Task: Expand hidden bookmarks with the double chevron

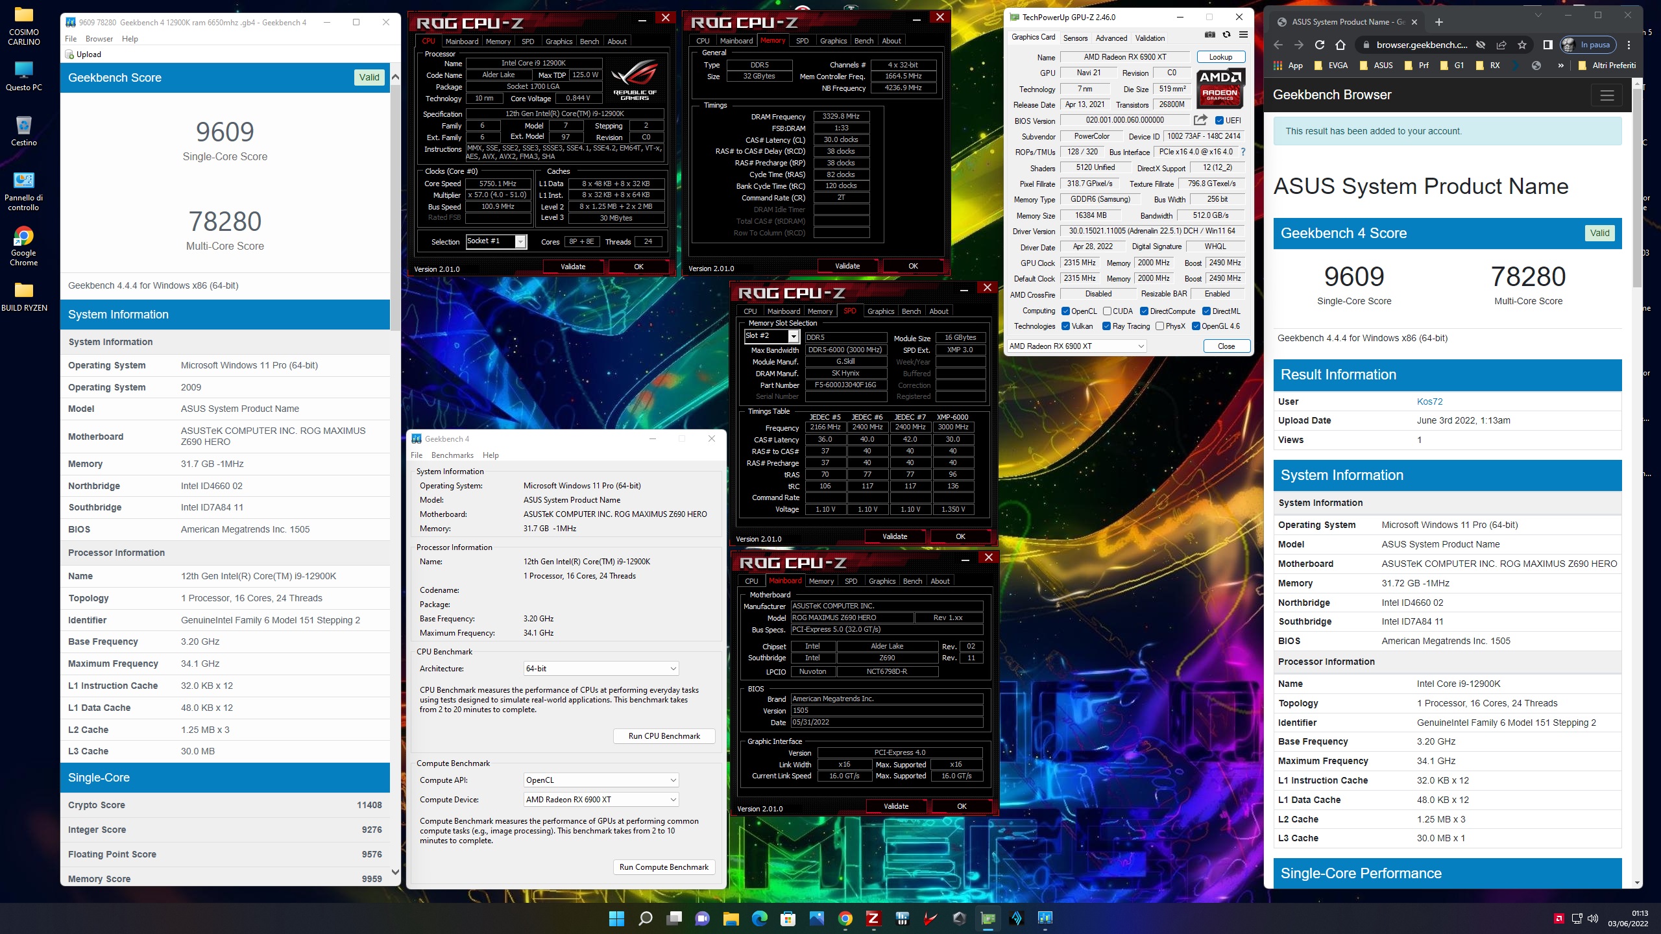Action: 1560,66
